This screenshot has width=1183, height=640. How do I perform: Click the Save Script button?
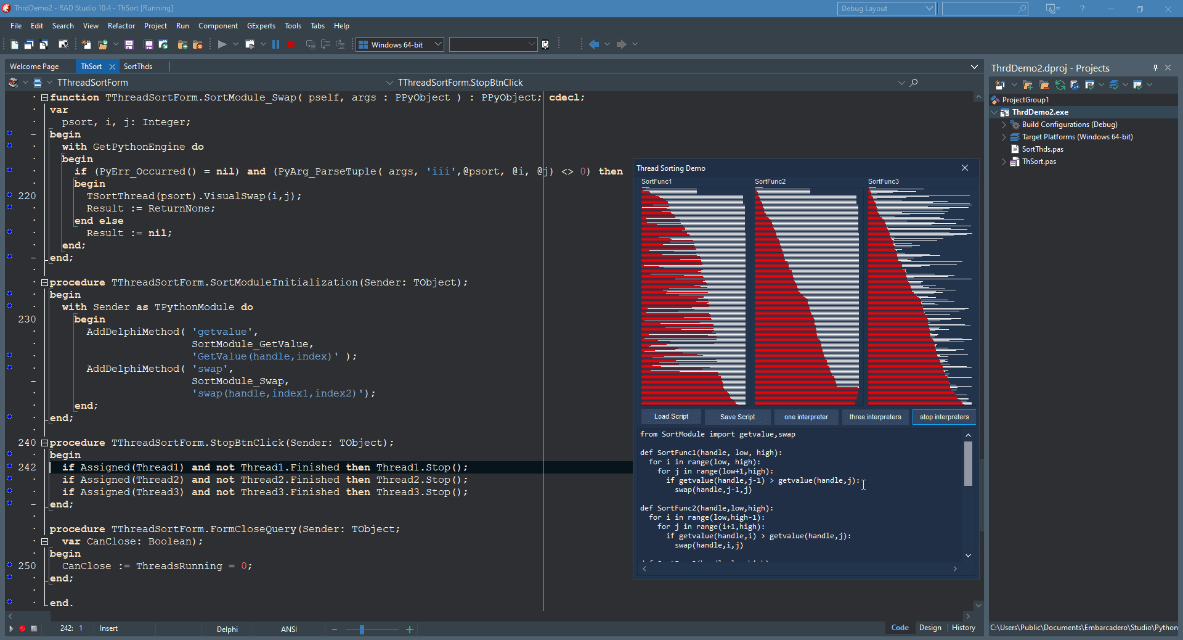click(x=738, y=417)
